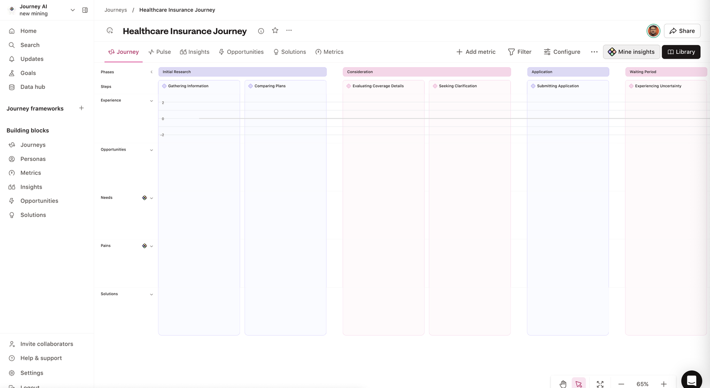This screenshot has height=388, width=710.
Task: Open toolbar overflow menu beside Configure
Action: coord(594,52)
